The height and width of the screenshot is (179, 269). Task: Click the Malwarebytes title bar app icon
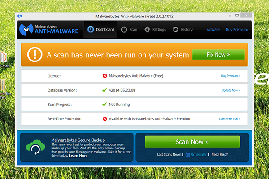coord(20,16)
